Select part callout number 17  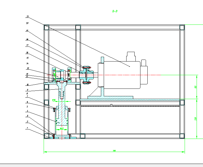click(27, 45)
